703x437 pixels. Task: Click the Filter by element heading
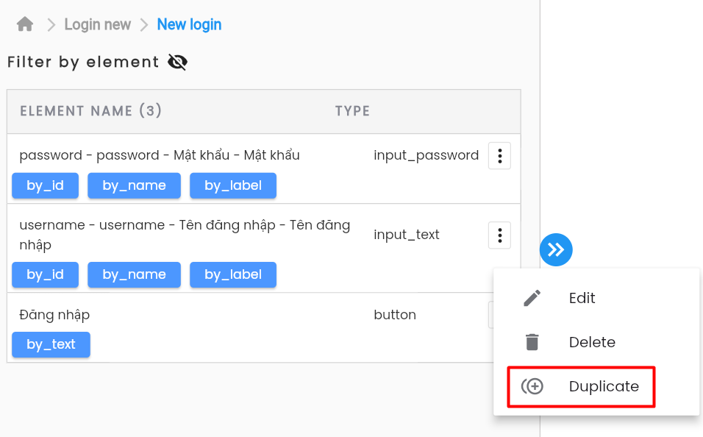pos(83,62)
